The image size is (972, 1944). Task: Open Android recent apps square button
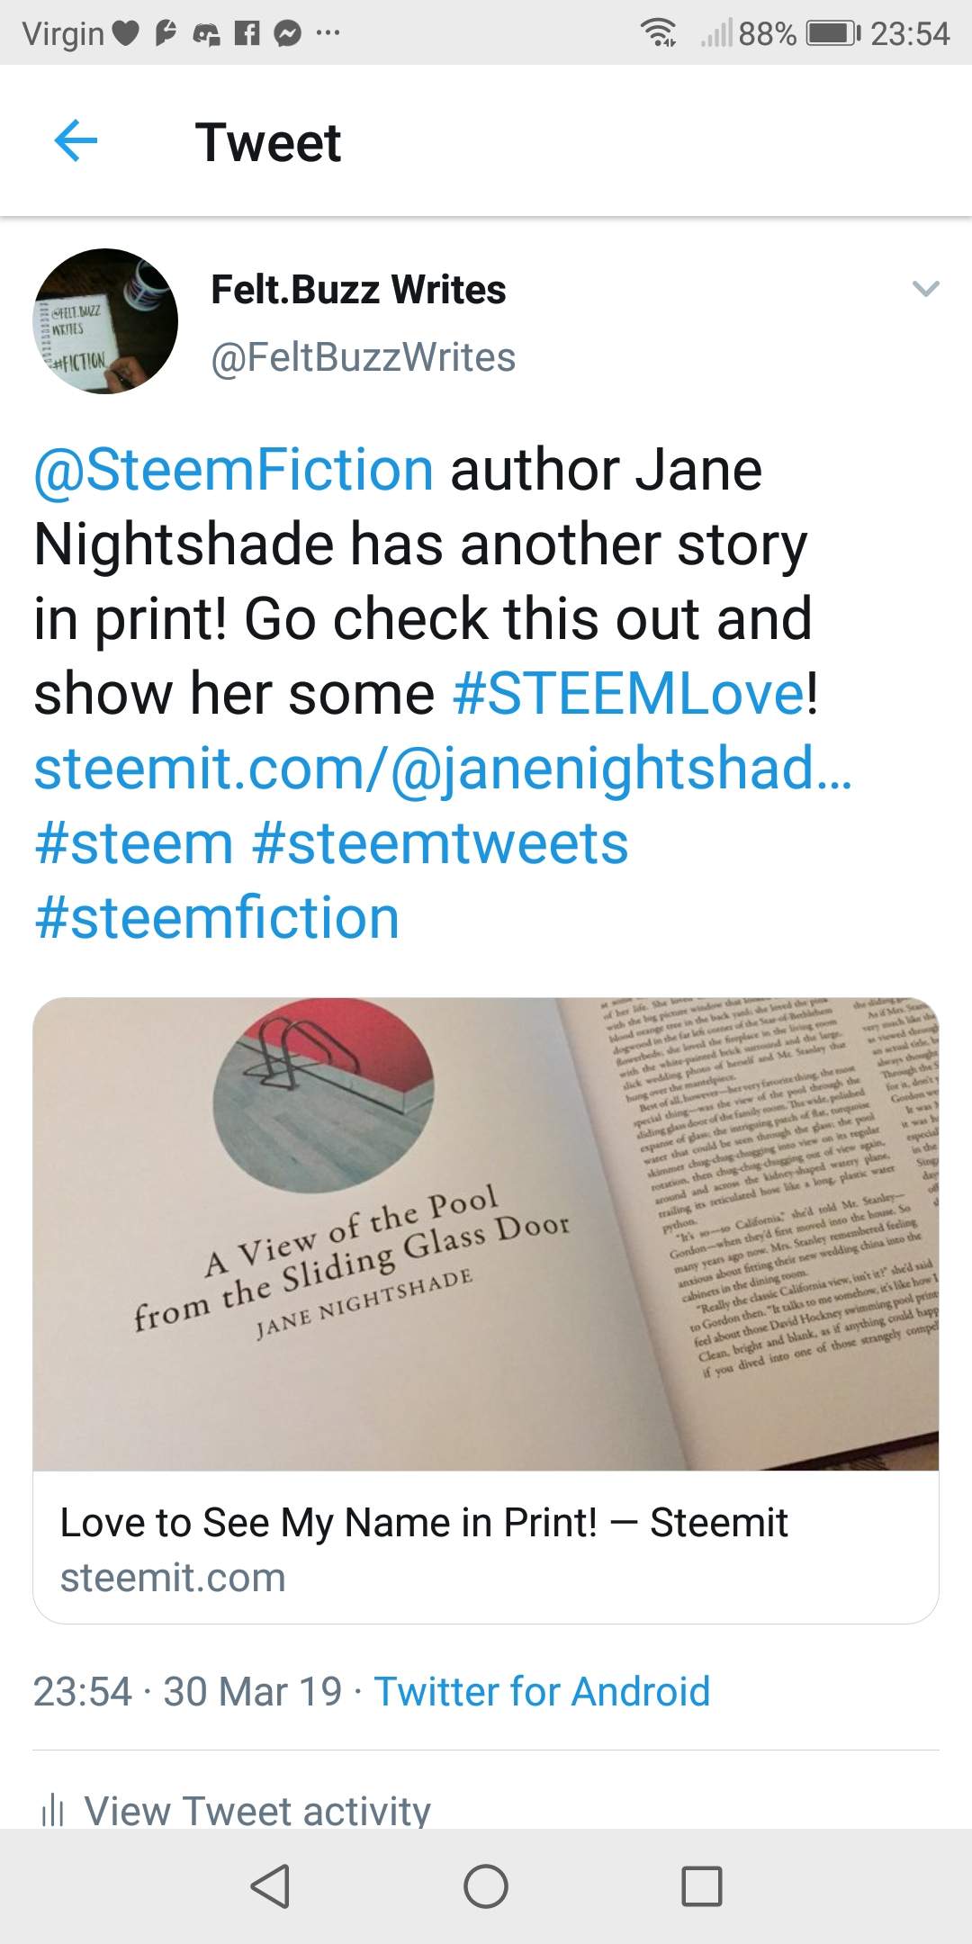pos(701,1885)
